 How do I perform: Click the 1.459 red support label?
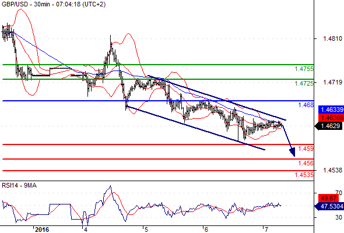click(x=306, y=149)
